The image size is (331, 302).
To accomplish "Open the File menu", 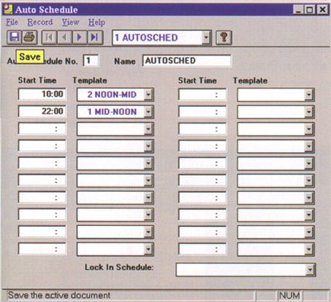I will tap(12, 22).
